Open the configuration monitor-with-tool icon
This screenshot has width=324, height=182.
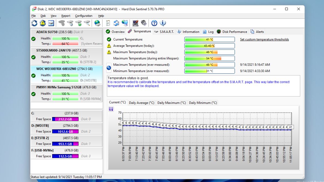coord(136,23)
